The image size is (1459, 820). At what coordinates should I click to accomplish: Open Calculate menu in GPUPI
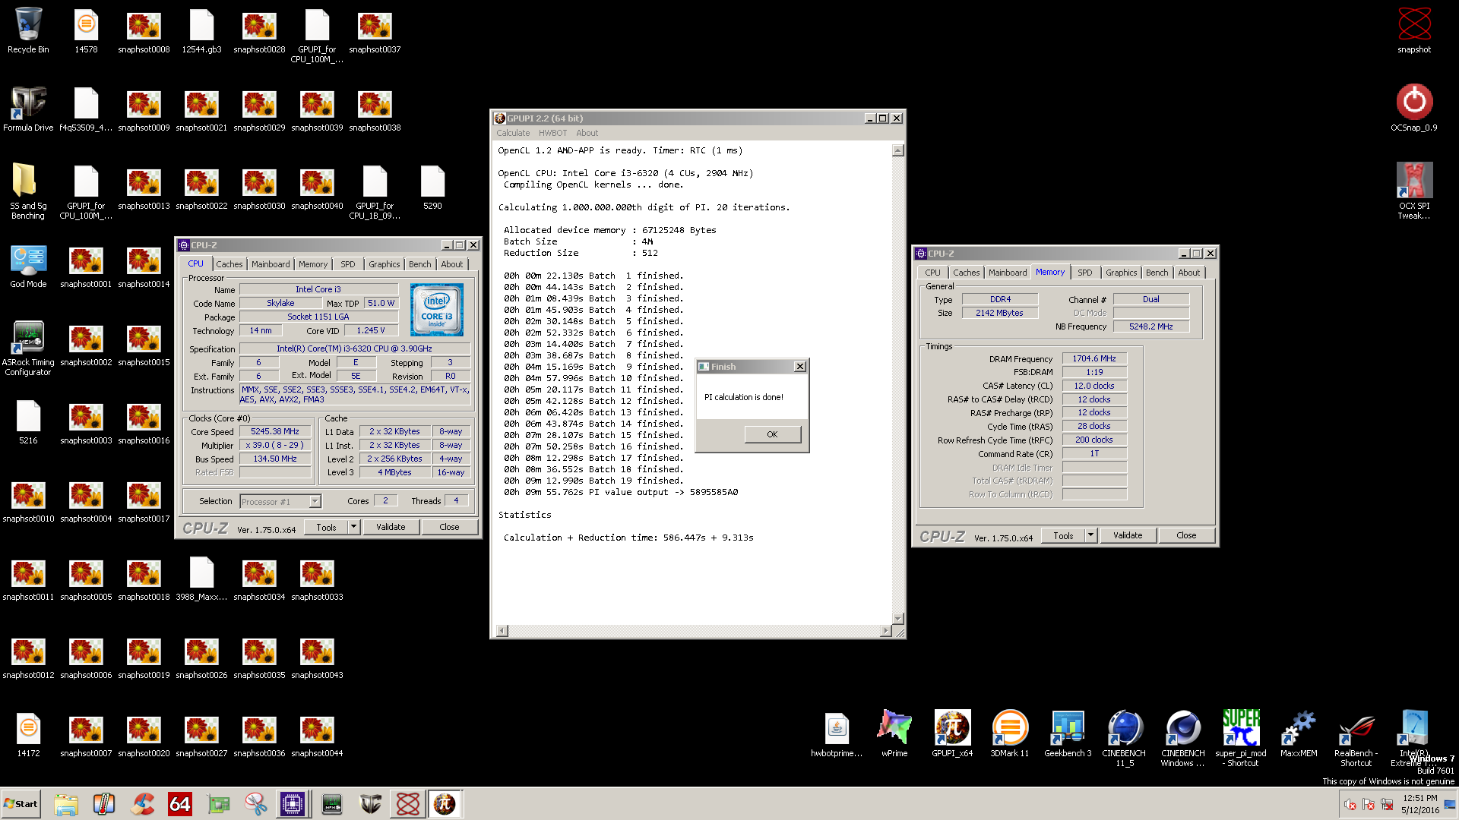513,133
